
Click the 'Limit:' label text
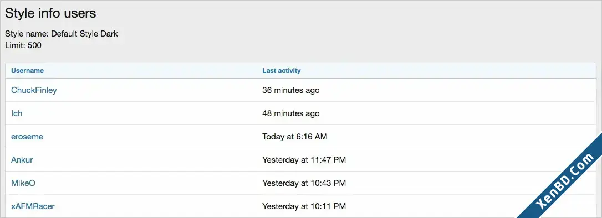[16, 45]
